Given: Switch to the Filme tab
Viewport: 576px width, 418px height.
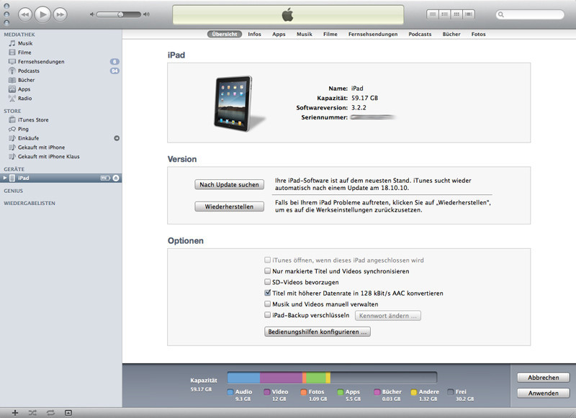Looking at the screenshot, I should coord(330,34).
